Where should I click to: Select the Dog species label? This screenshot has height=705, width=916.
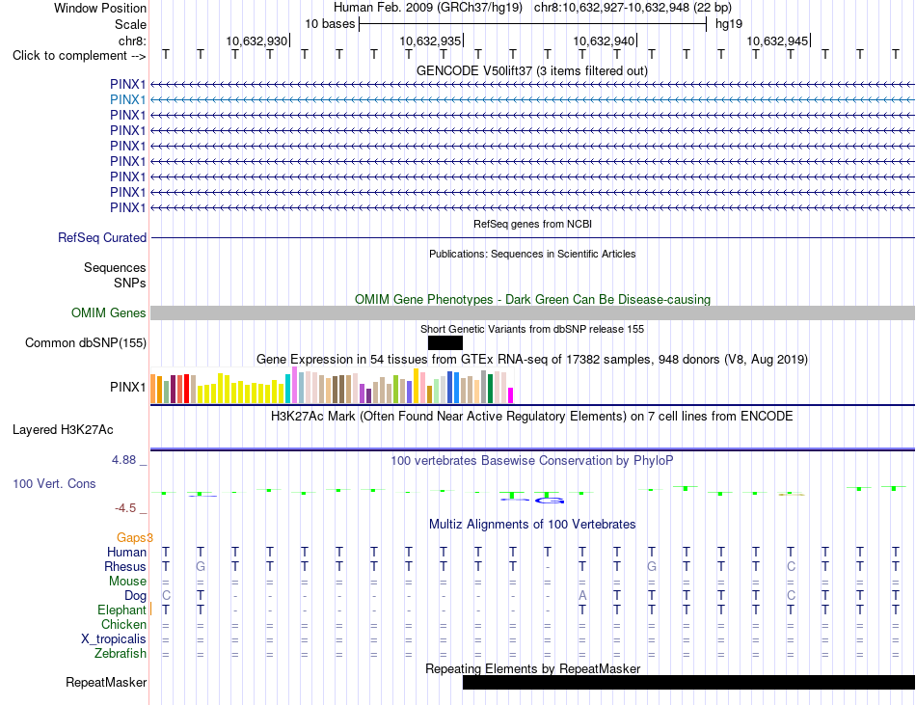(136, 596)
